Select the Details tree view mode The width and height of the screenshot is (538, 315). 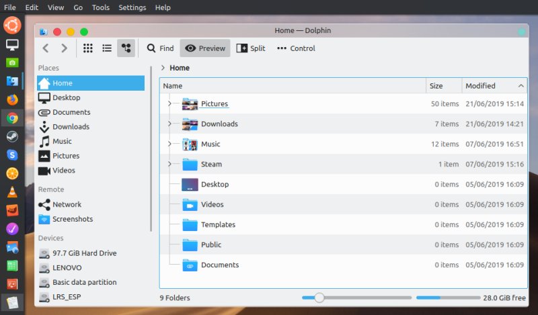tap(126, 48)
